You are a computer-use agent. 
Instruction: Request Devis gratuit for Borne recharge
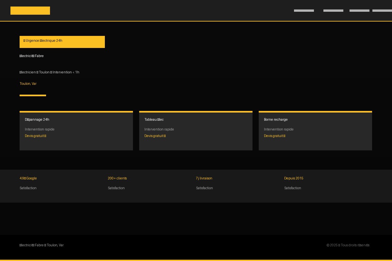(x=274, y=136)
